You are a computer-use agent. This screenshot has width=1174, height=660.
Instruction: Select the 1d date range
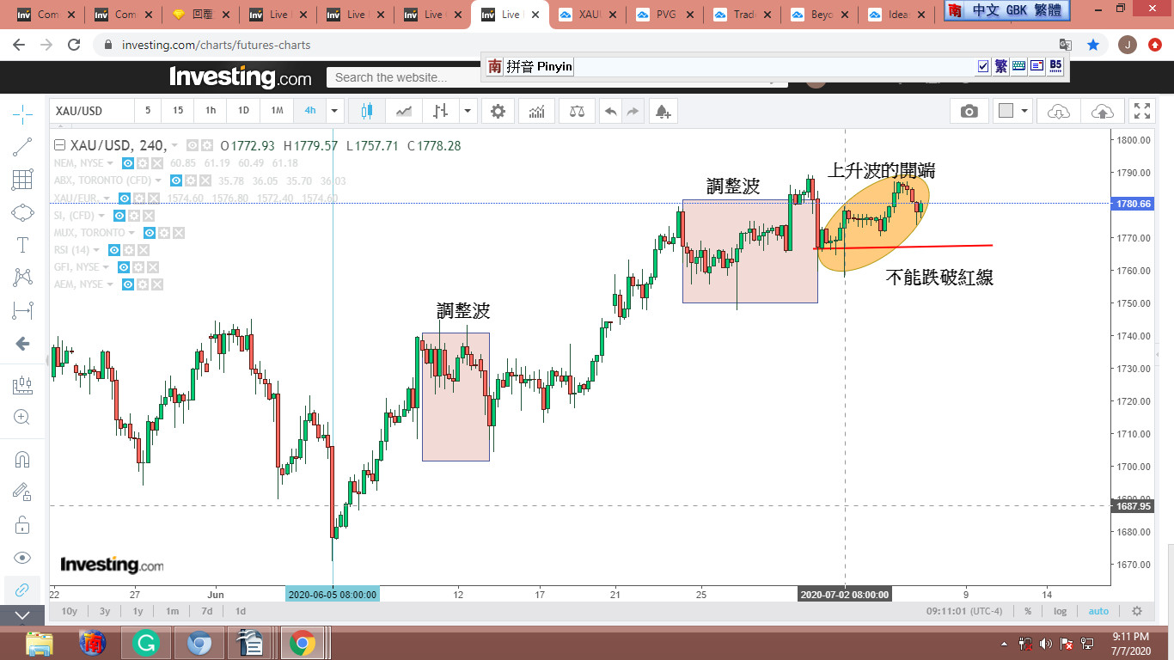click(x=241, y=611)
